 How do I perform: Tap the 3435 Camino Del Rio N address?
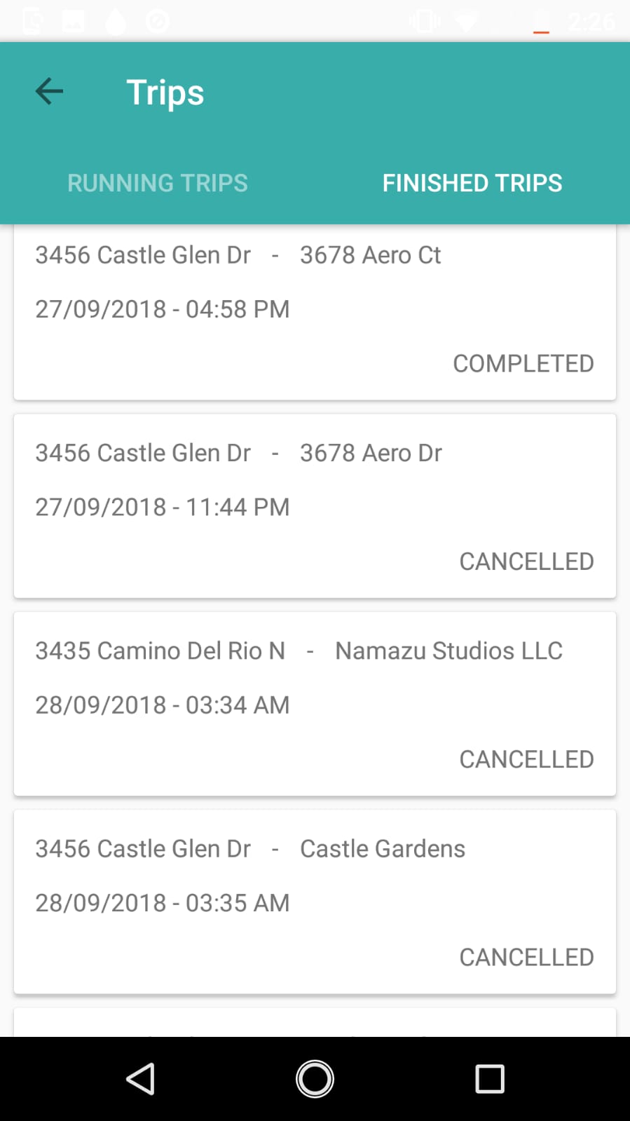tap(160, 651)
